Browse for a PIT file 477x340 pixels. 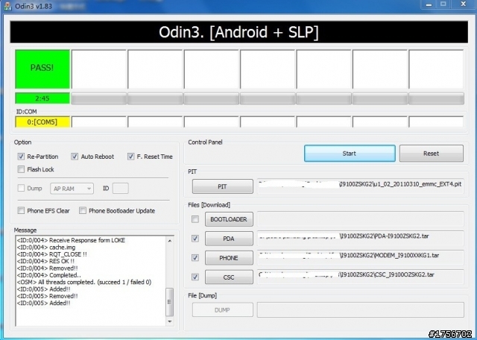click(x=223, y=186)
